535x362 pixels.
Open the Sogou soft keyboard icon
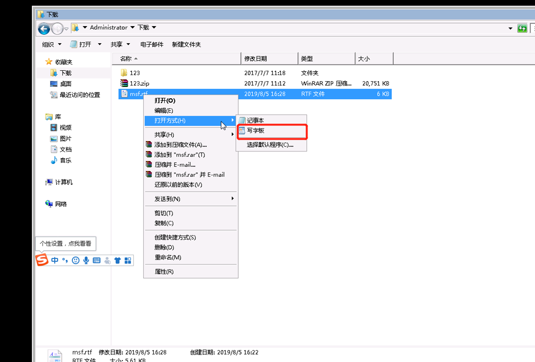tap(97, 260)
